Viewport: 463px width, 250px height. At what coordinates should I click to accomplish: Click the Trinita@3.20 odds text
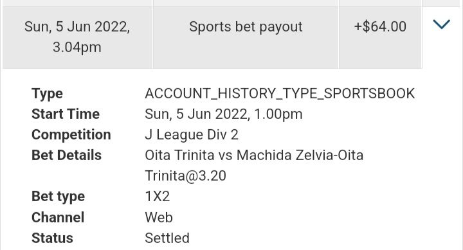185,176
